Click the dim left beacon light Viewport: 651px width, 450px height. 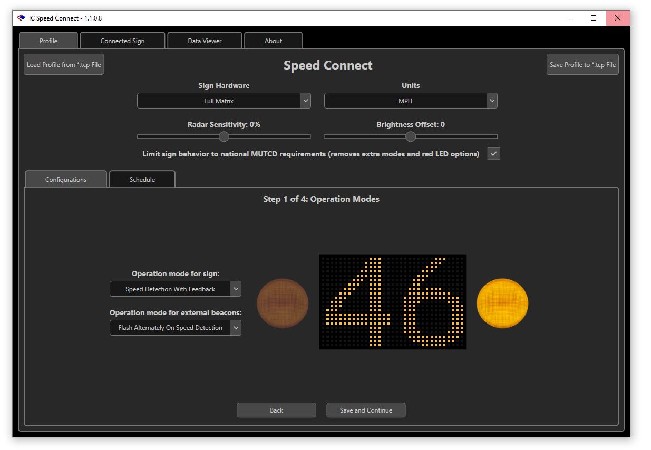point(283,303)
